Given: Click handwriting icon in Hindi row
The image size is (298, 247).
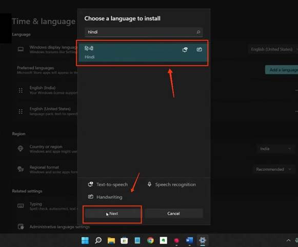Looking at the screenshot, I should point(199,50).
